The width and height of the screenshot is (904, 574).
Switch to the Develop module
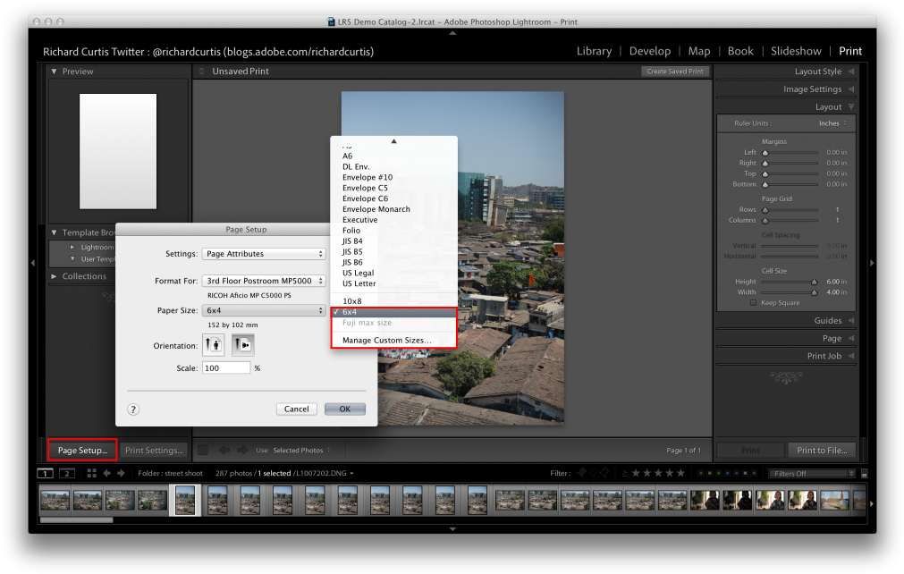(649, 51)
